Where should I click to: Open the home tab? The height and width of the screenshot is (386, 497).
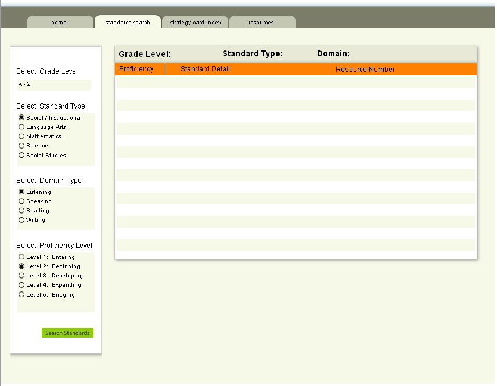click(59, 23)
